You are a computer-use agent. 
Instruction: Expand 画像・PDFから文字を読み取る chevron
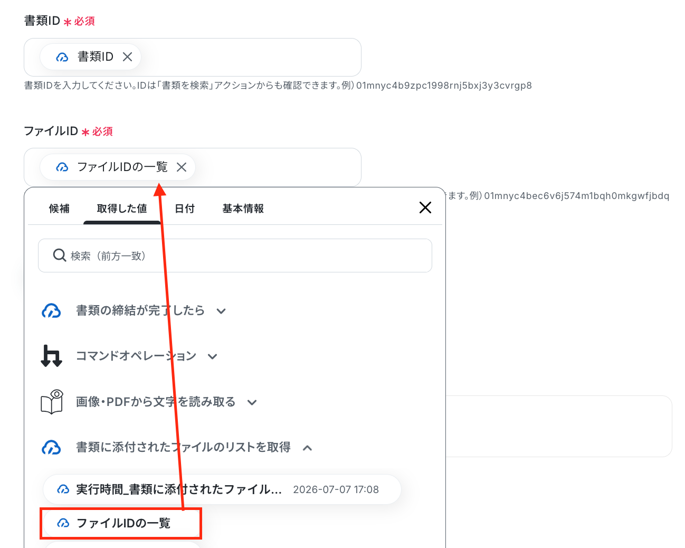point(252,402)
